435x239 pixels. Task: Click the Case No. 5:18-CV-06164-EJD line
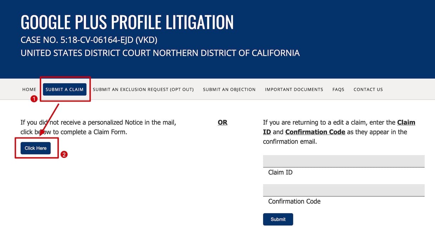tap(89, 40)
